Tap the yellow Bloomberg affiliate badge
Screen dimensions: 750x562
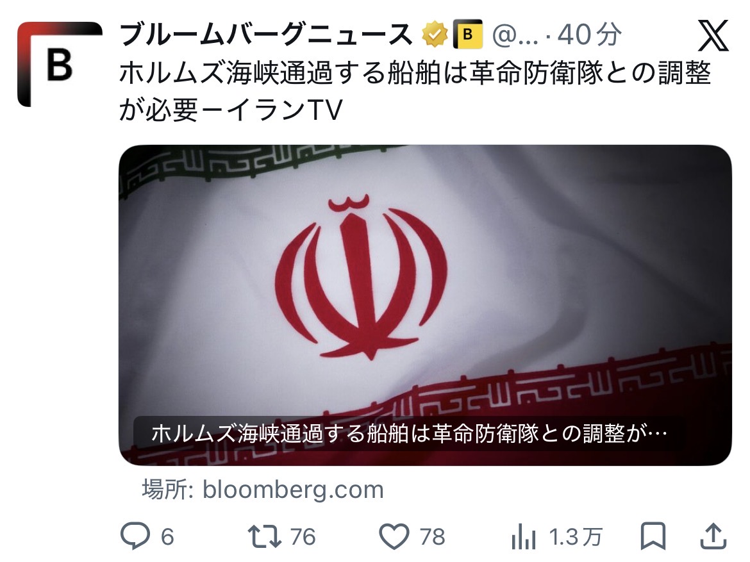tap(467, 35)
